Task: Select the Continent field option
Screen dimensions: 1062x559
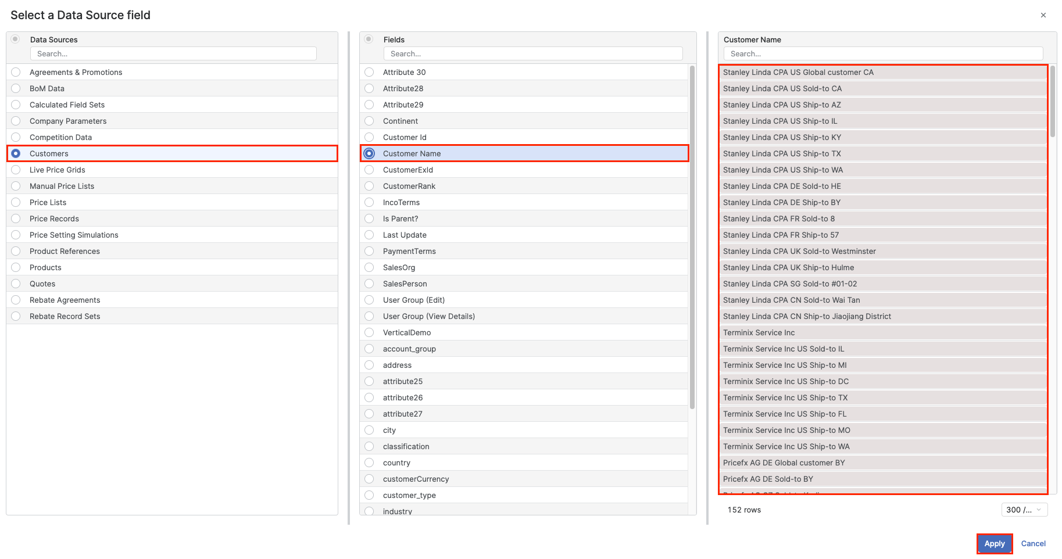Action: coord(369,121)
